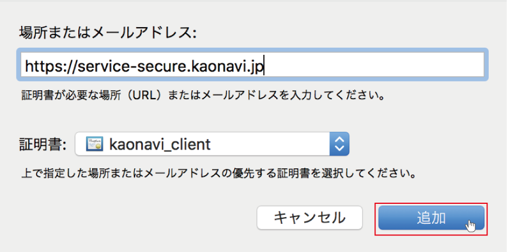The image size is (507, 252).
Task: Select the kaonavi_client text in dropdown
Action: point(160,144)
